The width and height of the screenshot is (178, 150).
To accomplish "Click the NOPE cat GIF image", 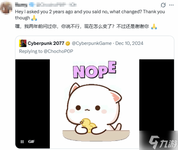I will (95, 104).
